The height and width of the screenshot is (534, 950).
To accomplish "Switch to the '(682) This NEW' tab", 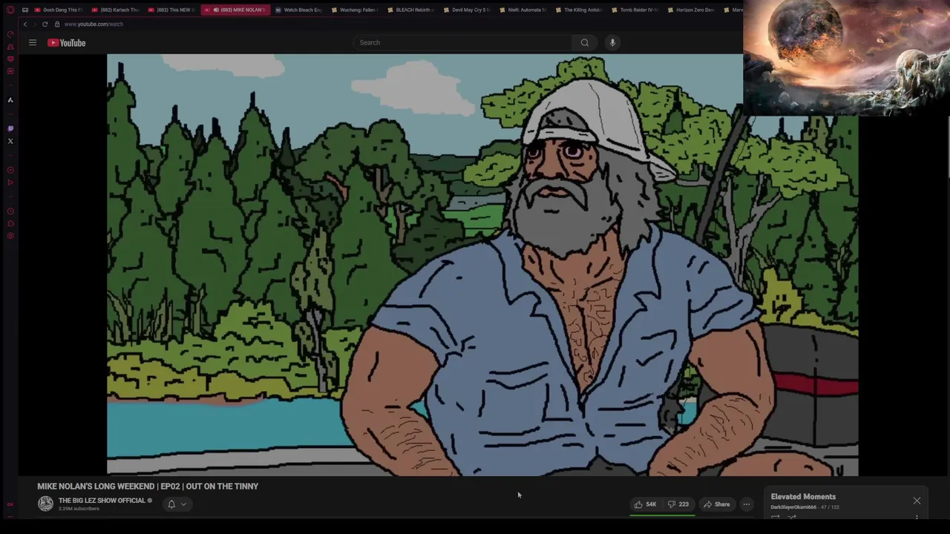I will [x=171, y=10].
